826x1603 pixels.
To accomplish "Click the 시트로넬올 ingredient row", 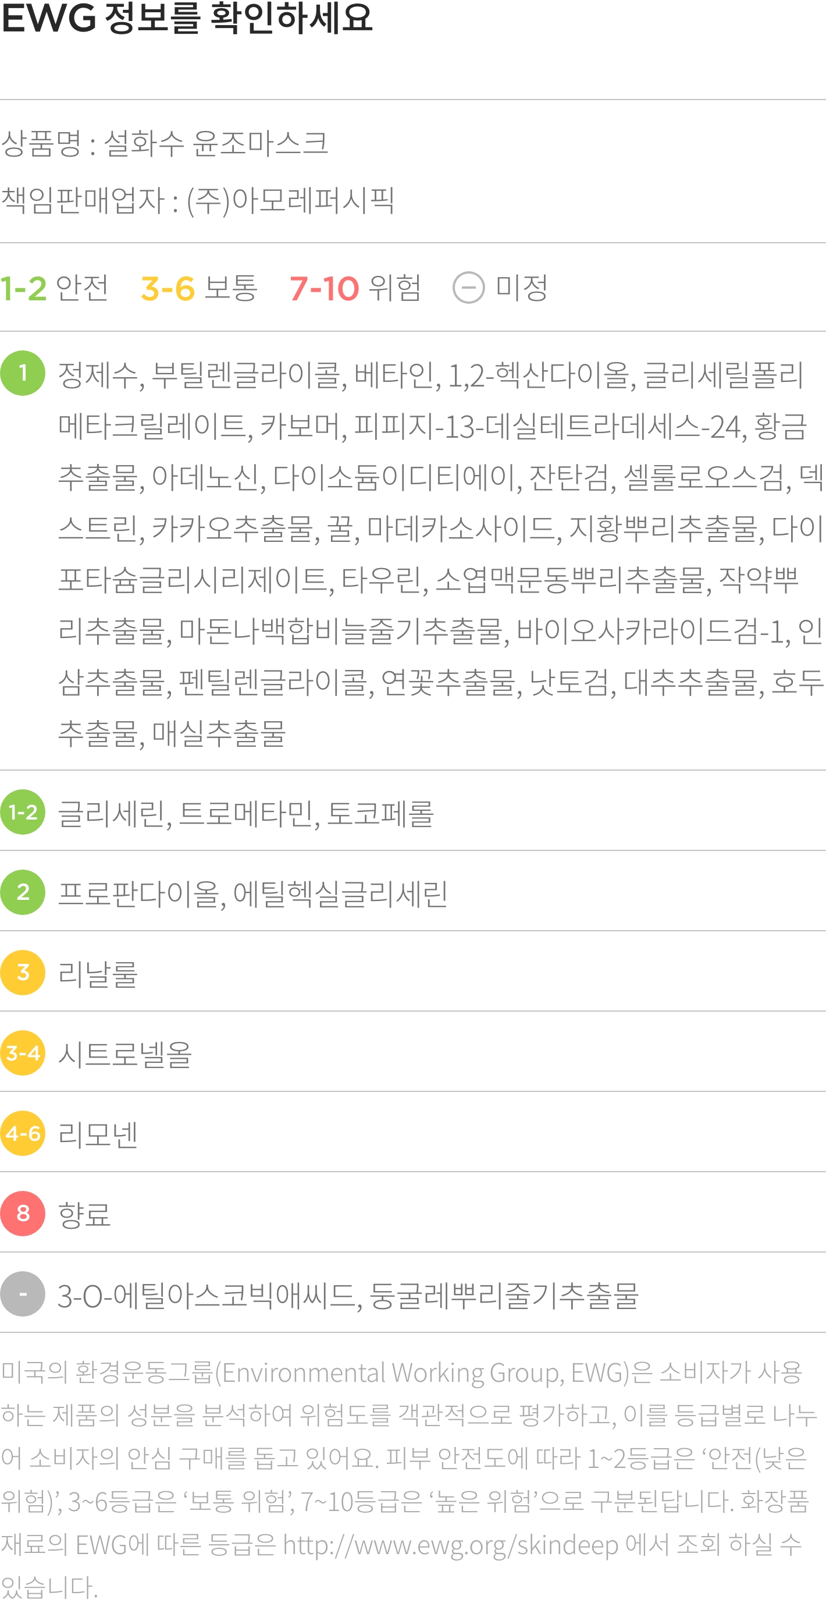I will 413,1053.
